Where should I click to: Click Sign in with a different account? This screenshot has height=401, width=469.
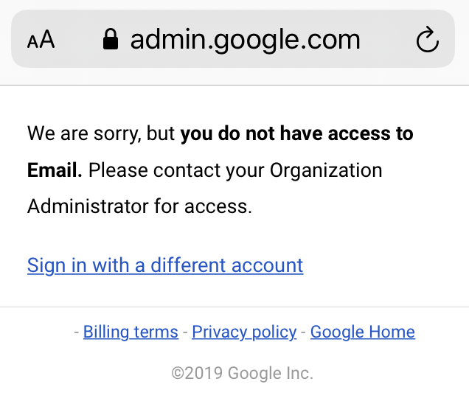tap(165, 265)
